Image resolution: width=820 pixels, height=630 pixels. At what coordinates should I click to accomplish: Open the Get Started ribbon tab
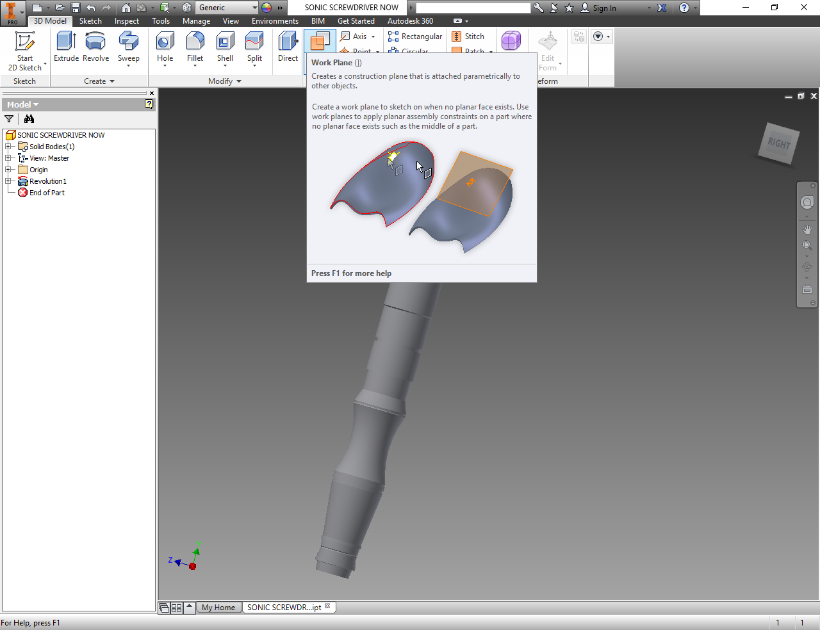(356, 21)
